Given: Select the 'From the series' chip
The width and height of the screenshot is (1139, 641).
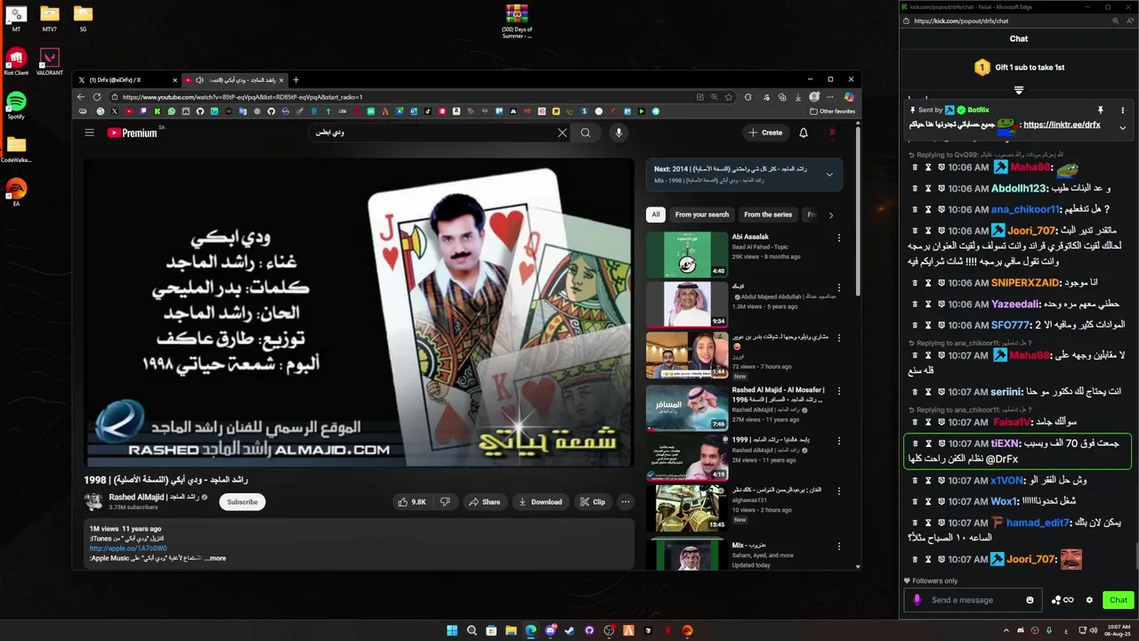Looking at the screenshot, I should click(768, 215).
